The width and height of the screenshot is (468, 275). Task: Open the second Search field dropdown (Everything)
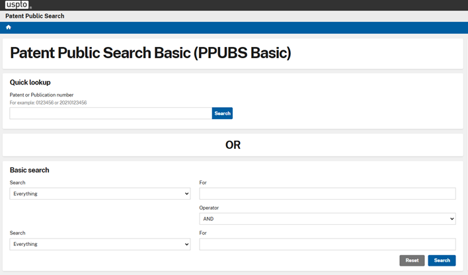point(100,244)
